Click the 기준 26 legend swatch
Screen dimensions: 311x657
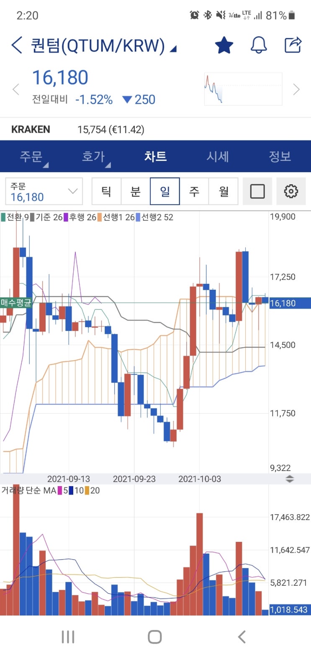[x=32, y=217]
